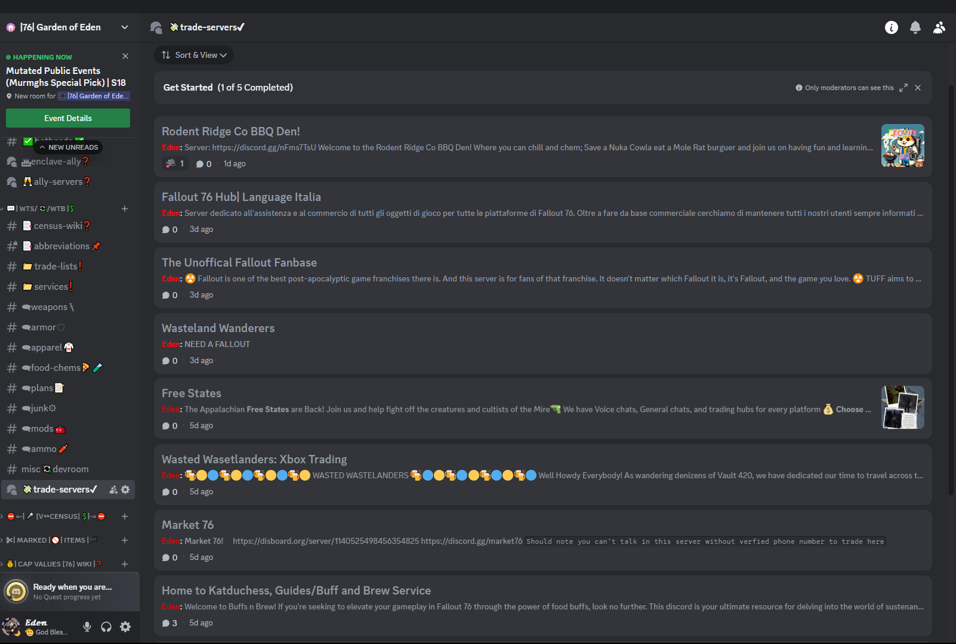Toggle headphone deafen

pyautogui.click(x=106, y=627)
